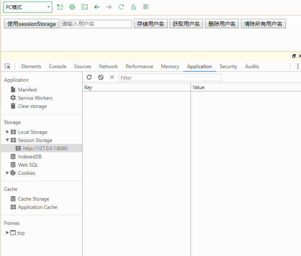Switch to the Network tab

pyautogui.click(x=108, y=66)
